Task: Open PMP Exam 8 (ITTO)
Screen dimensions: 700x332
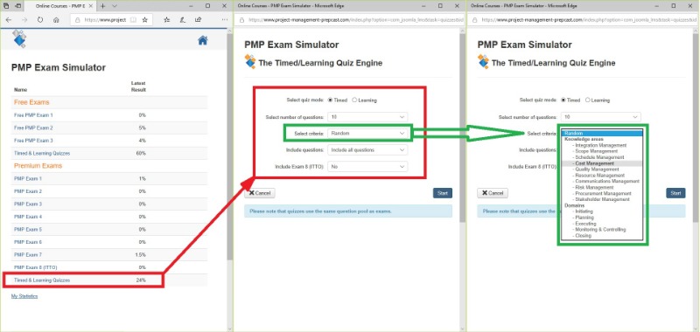Action: (36, 267)
